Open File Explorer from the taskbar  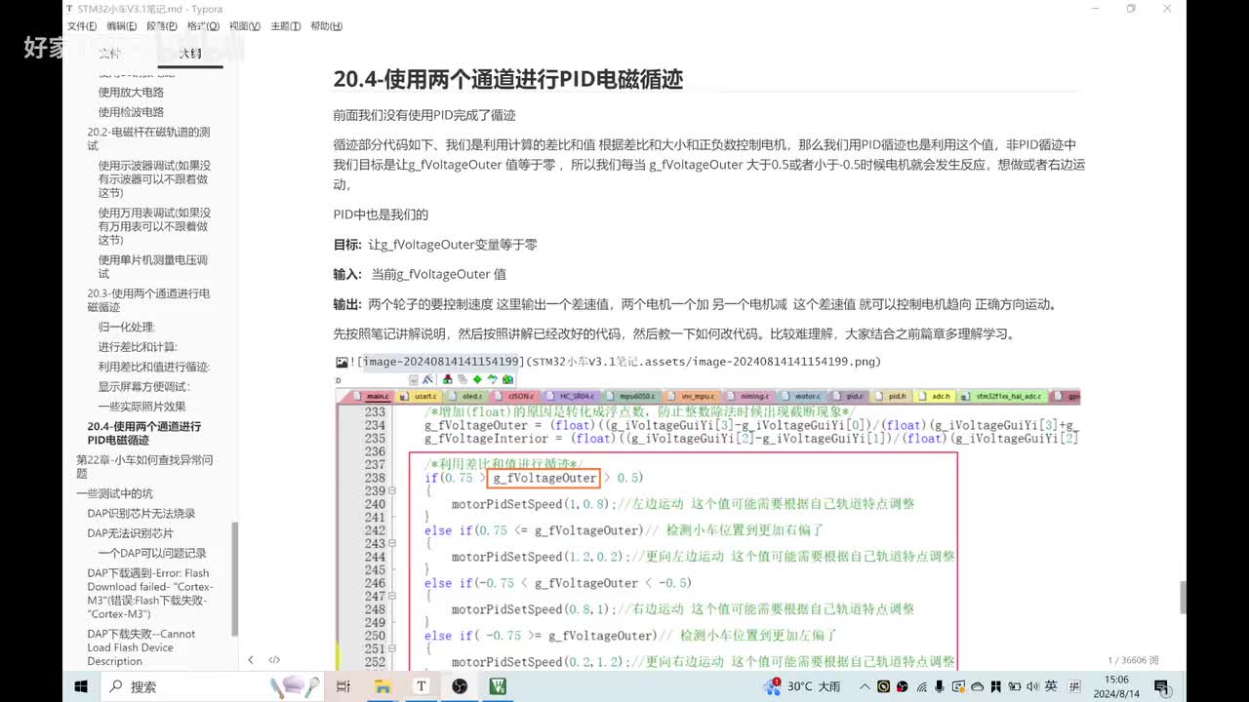point(383,686)
